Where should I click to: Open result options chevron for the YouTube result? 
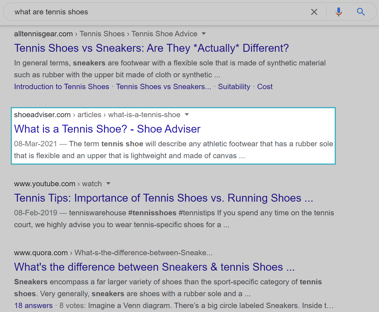[108, 184]
